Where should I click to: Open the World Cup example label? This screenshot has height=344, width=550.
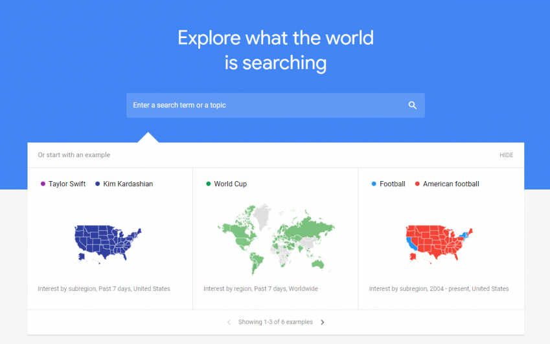pos(231,184)
